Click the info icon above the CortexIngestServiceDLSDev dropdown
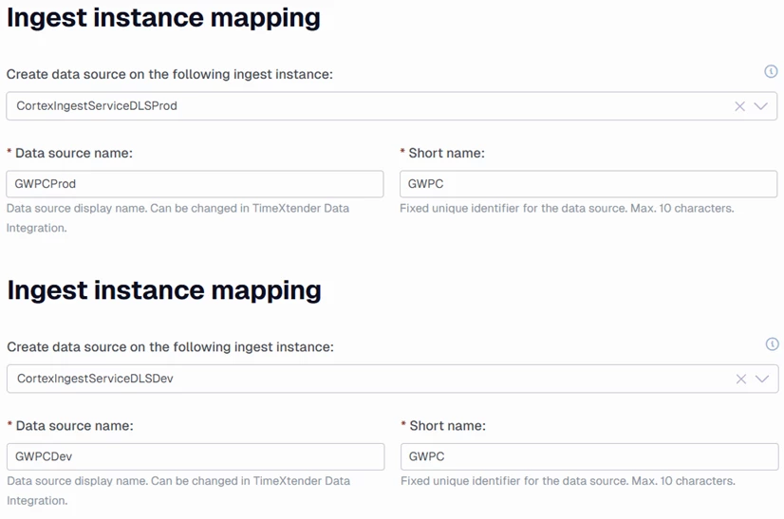 [772, 344]
